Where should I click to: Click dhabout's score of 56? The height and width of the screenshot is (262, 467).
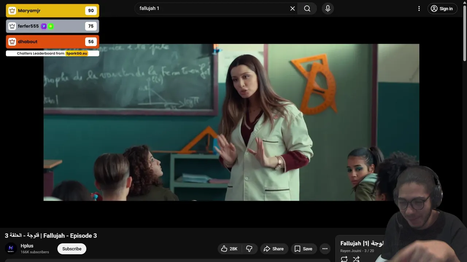[91, 41]
